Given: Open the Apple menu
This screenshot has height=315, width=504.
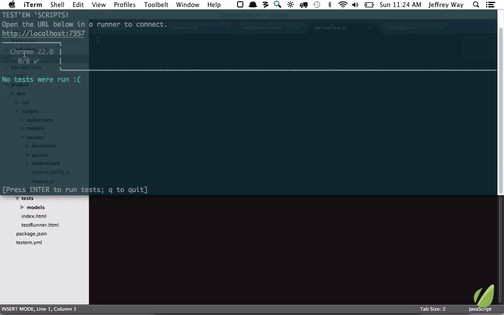Looking at the screenshot, I should pyautogui.click(x=12, y=4).
